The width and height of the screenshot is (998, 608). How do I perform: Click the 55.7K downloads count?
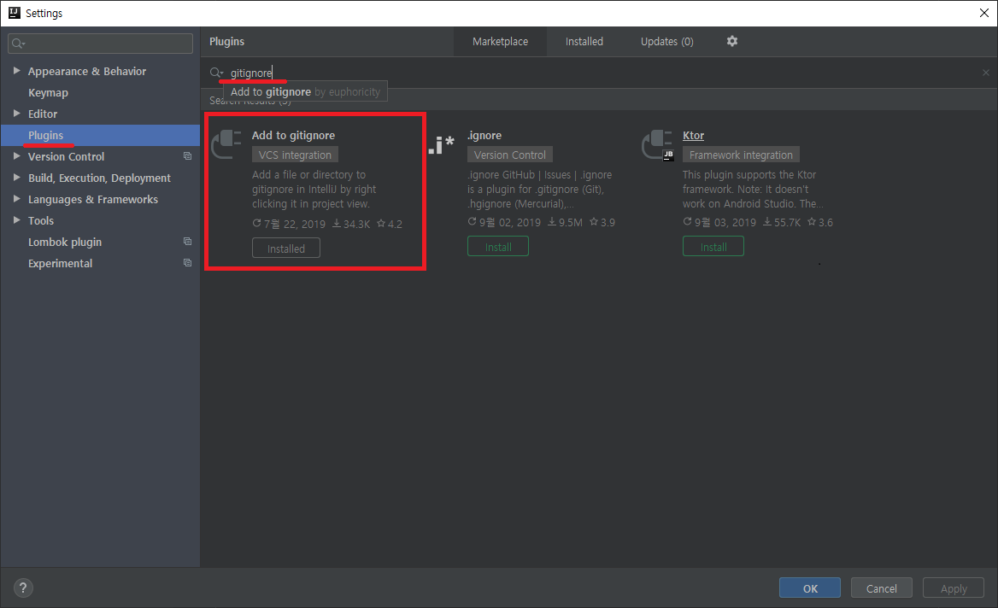point(782,222)
